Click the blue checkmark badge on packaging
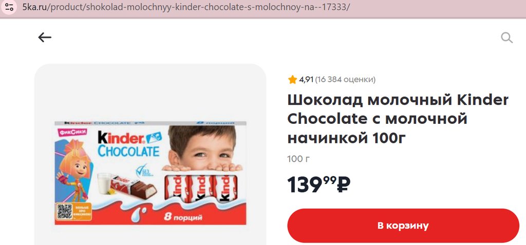 144,171
